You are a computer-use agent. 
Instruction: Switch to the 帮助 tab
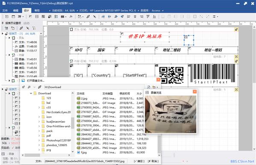(x=37, y=10)
